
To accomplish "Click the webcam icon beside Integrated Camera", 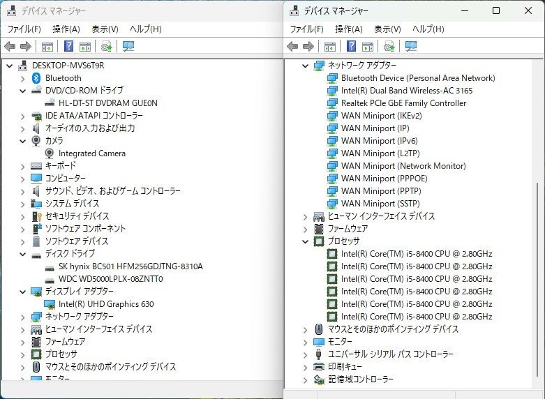I will [50, 153].
